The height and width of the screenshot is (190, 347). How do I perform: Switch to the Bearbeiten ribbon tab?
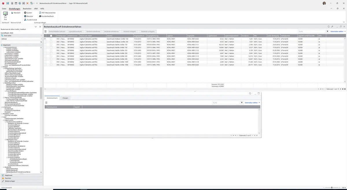pos(27,9)
